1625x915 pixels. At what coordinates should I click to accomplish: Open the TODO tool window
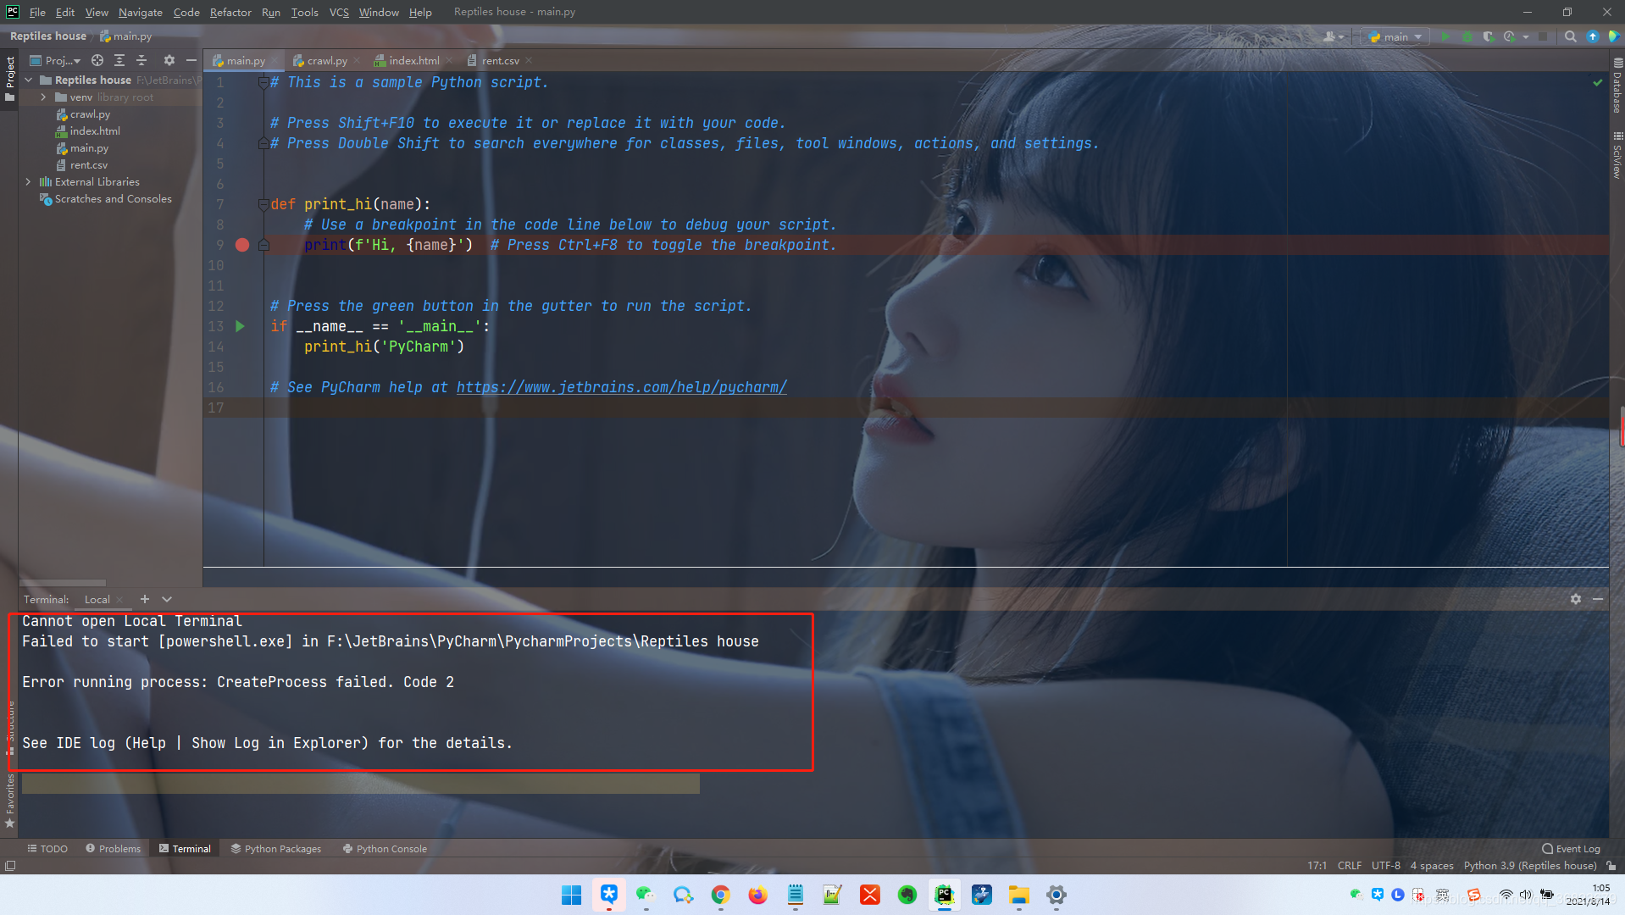point(47,848)
